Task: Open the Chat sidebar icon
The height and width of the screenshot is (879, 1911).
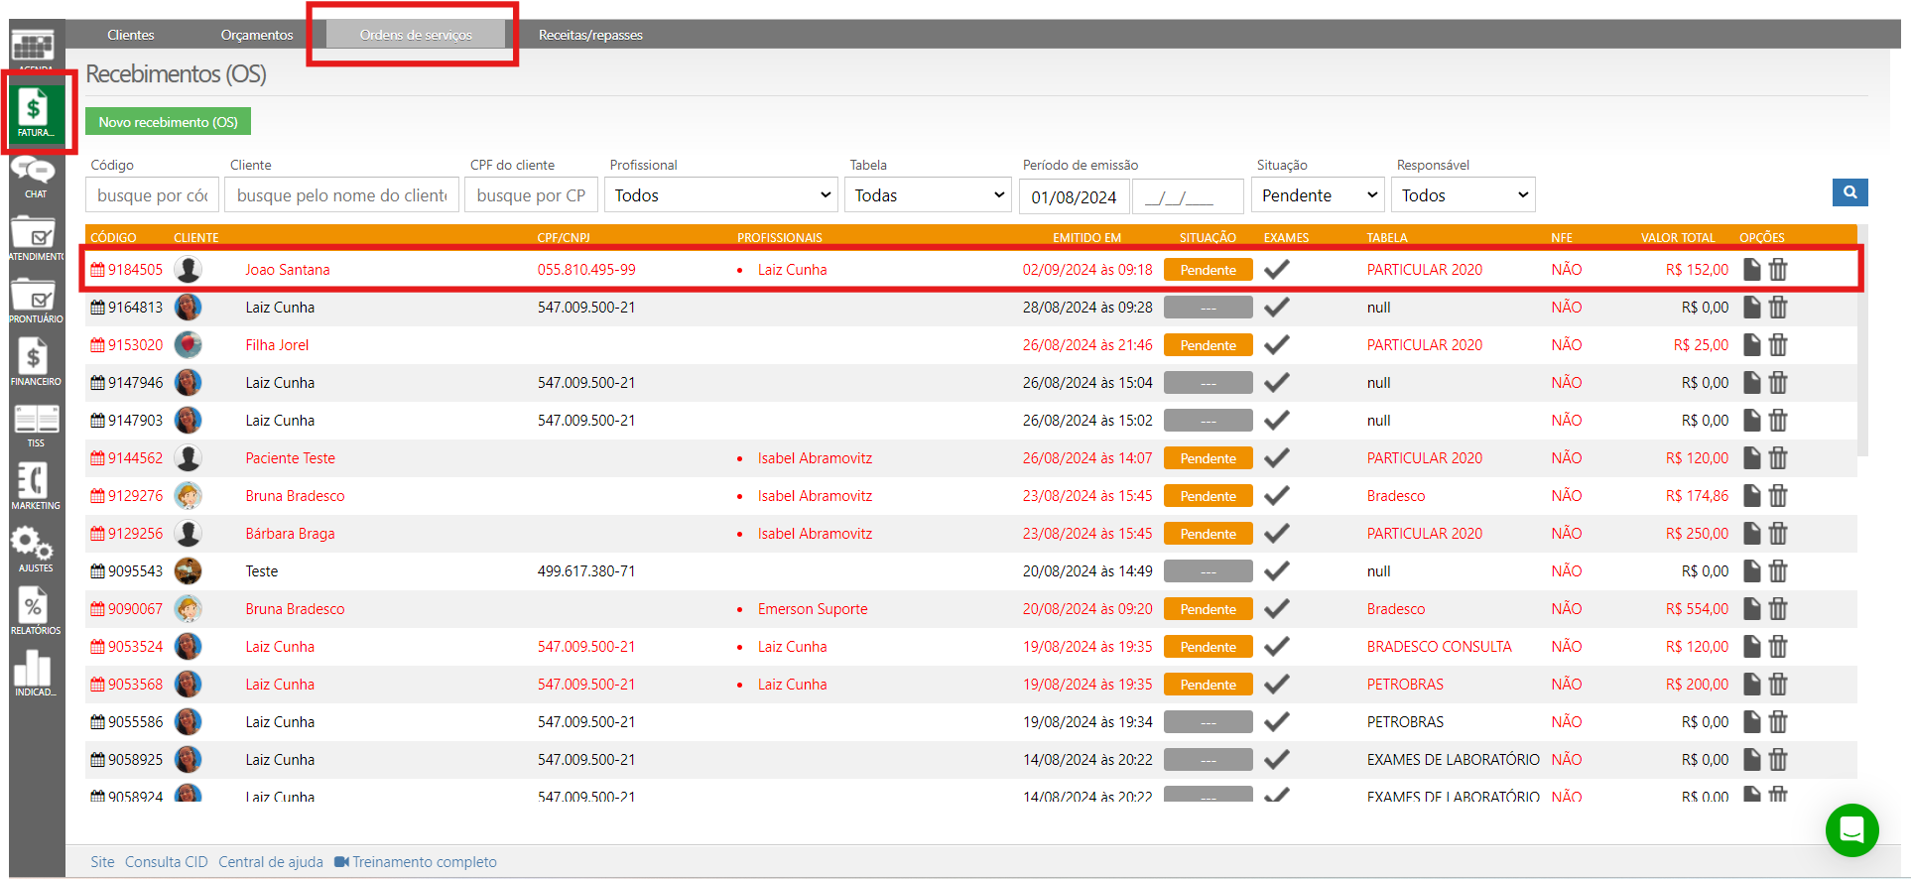Action: coord(35,177)
